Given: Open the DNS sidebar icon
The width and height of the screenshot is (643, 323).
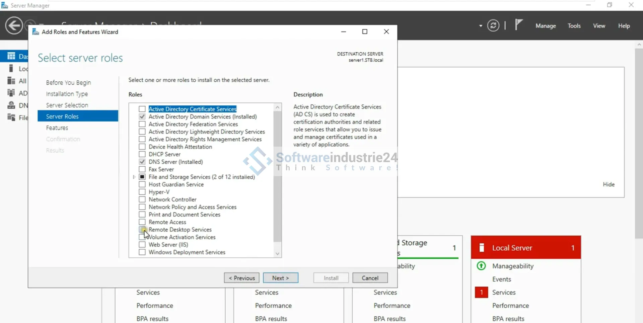Looking at the screenshot, I should click(x=11, y=105).
